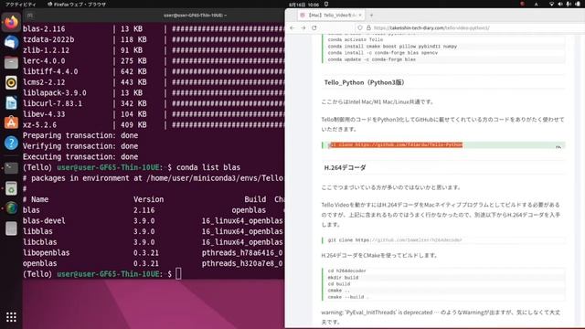Screen dimensions: 585x329
Task: Open Ubuntu Software store icon
Action: tap(11, 122)
